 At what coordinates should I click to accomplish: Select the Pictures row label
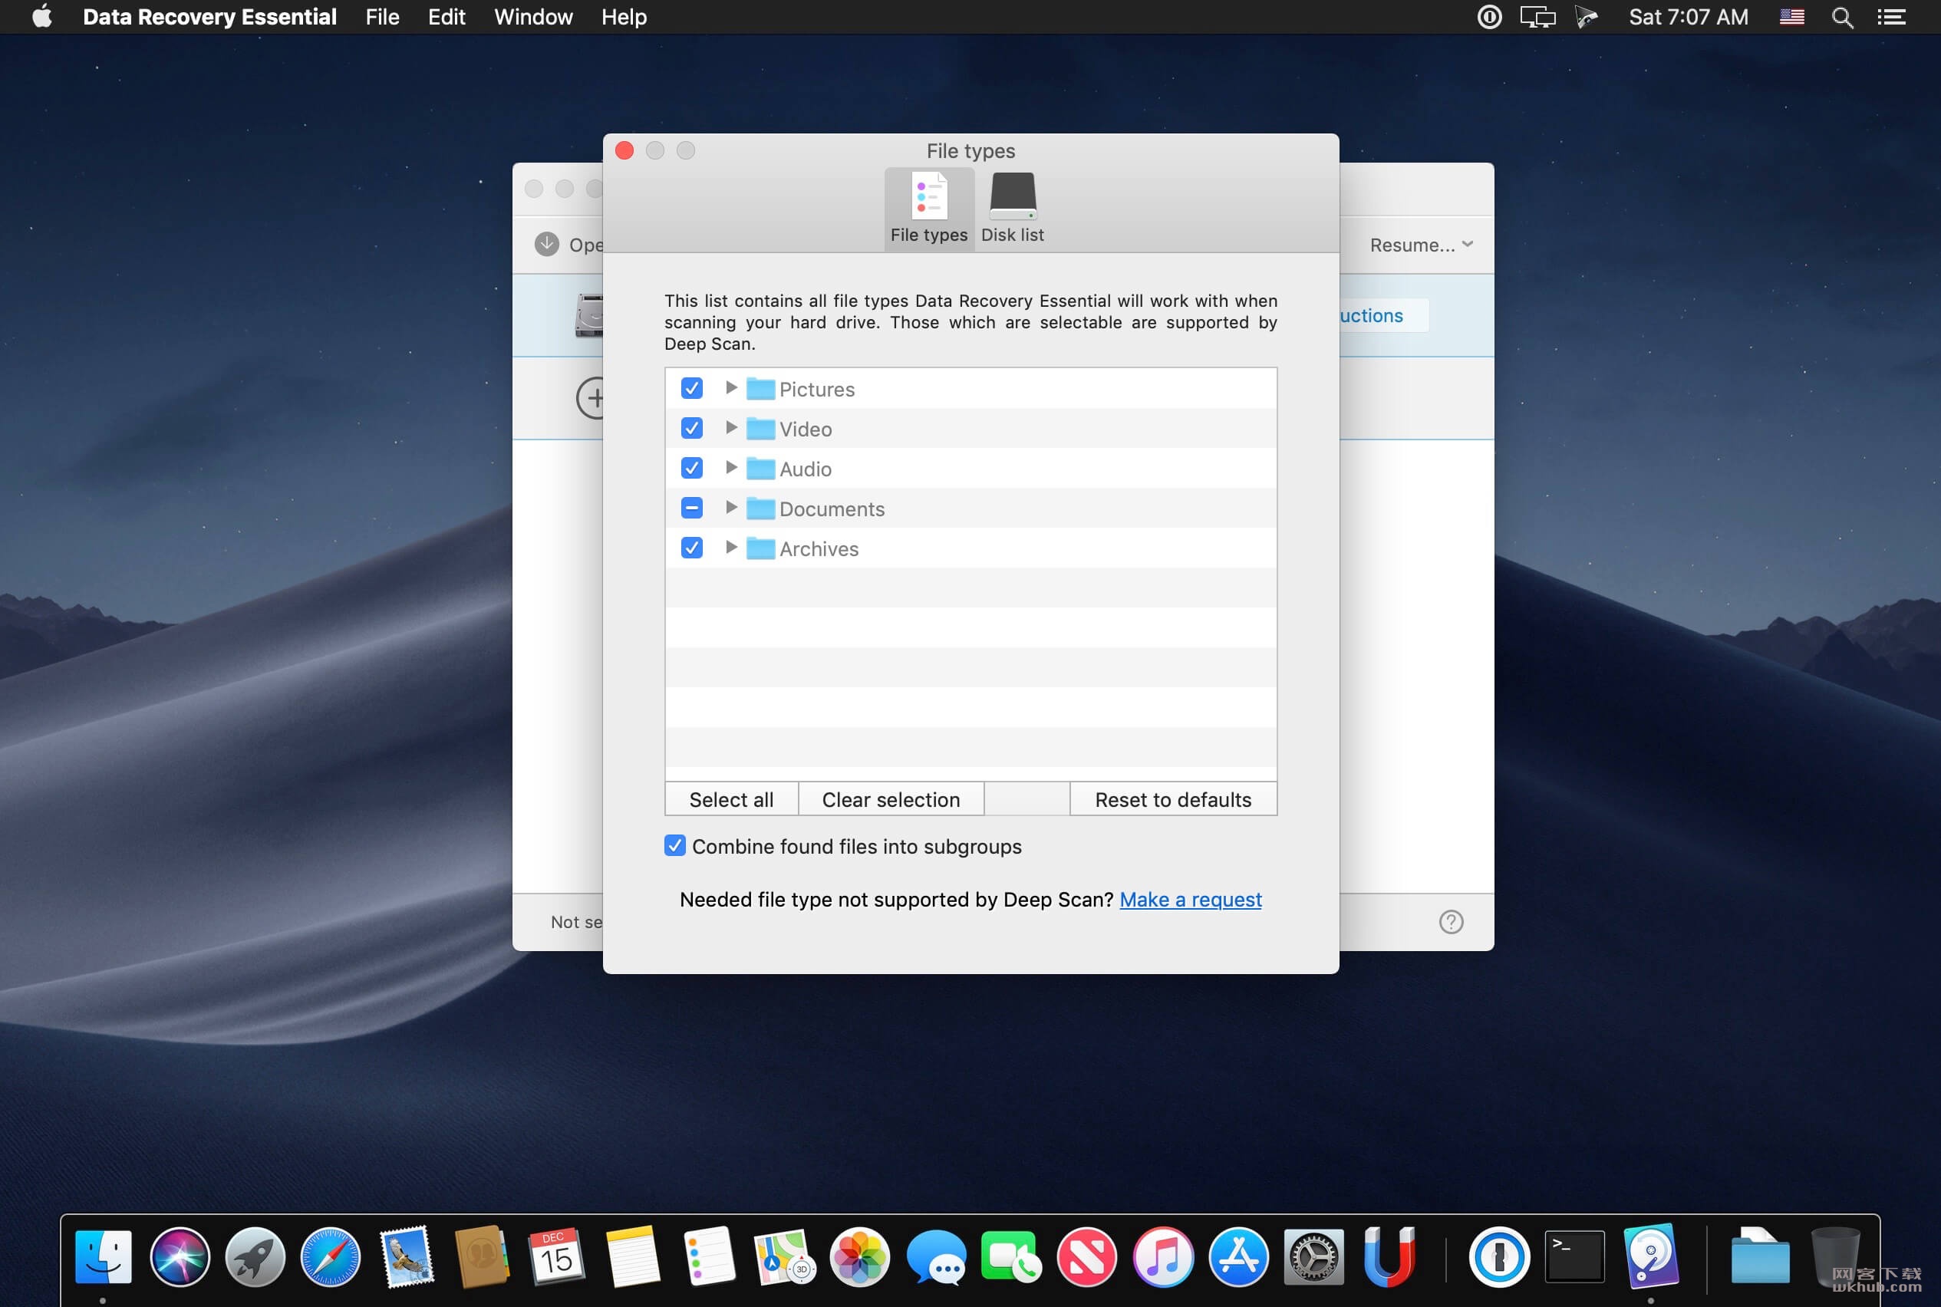(x=817, y=390)
